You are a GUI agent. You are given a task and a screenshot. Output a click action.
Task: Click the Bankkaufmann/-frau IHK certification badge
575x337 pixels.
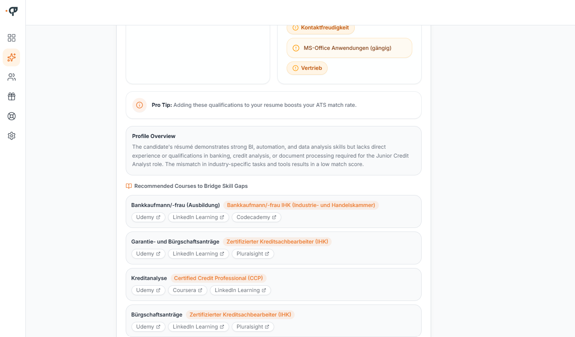pos(301,205)
